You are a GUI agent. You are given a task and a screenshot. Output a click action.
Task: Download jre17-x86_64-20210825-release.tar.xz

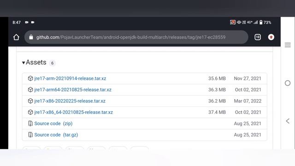tap(74, 112)
